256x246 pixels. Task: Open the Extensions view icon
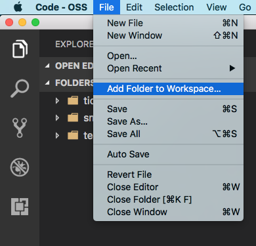tap(20, 207)
